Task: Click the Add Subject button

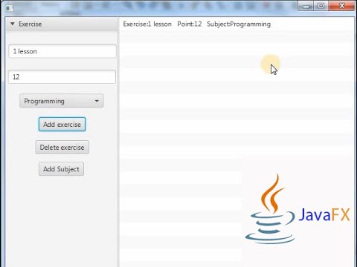Action: click(61, 169)
